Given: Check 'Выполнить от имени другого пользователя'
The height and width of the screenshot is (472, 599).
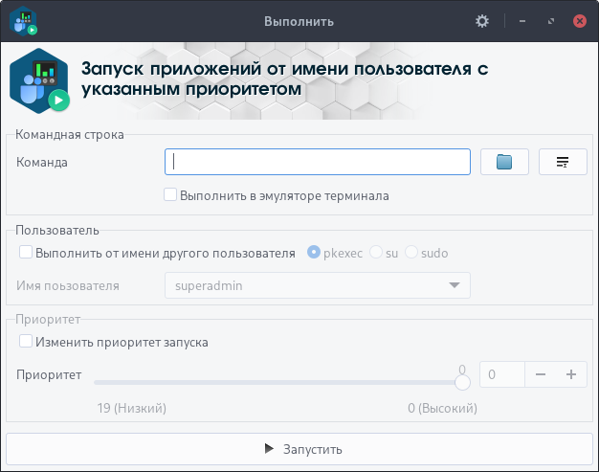Looking at the screenshot, I should 26,254.
